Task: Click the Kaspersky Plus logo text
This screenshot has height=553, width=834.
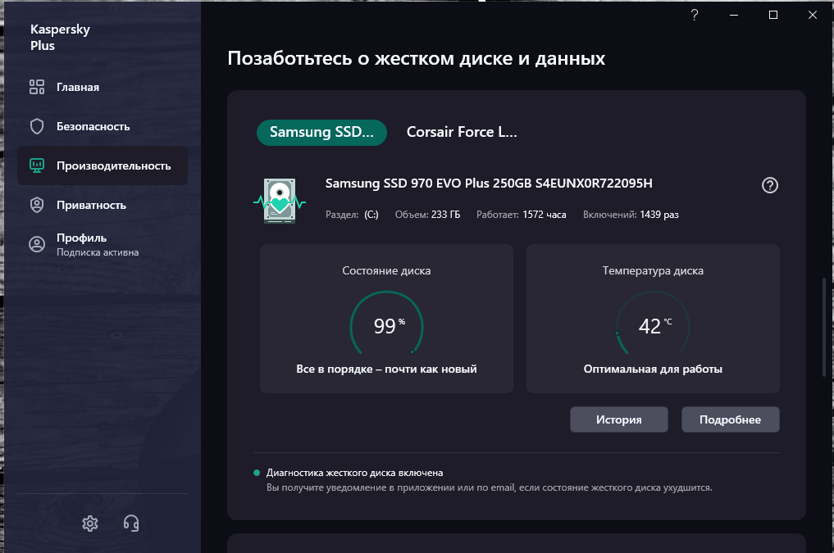Action: [60, 37]
